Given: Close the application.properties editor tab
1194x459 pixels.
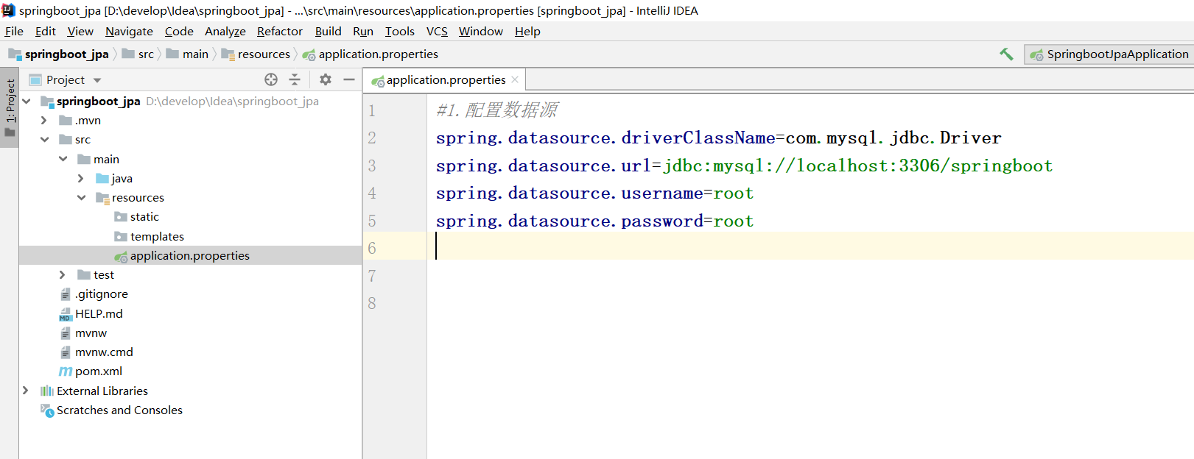Looking at the screenshot, I should click(515, 79).
